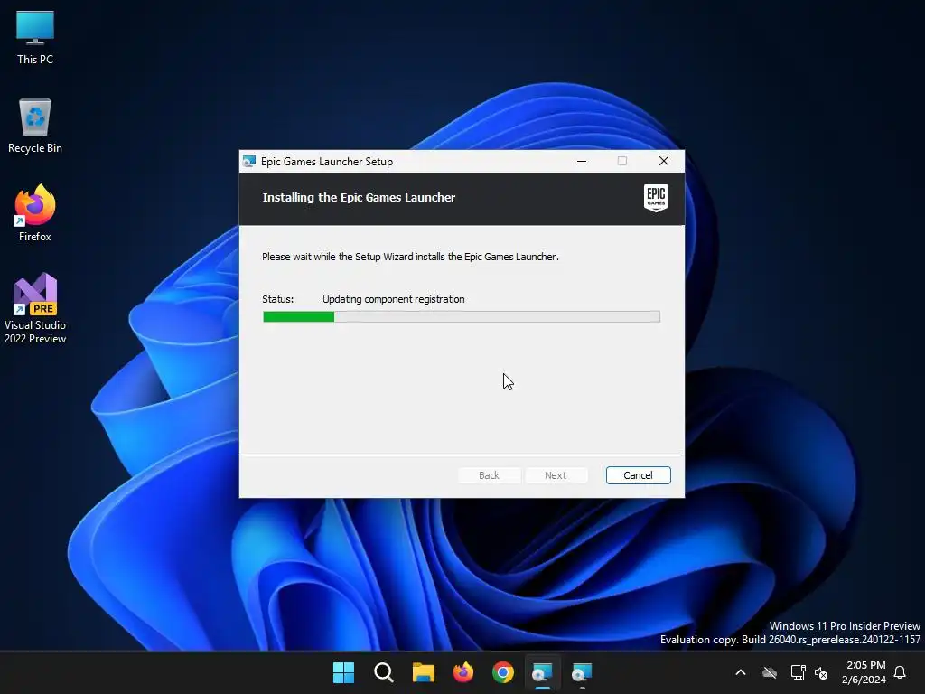925x694 pixels.
Task: Select Visual Studio 2022 Preview desktop shortcut
Action: pyautogui.click(x=35, y=308)
